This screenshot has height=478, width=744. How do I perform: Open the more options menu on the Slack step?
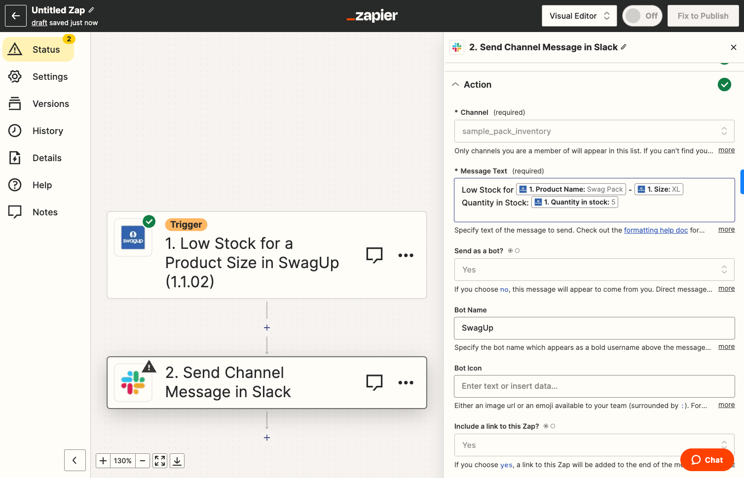[x=406, y=382]
